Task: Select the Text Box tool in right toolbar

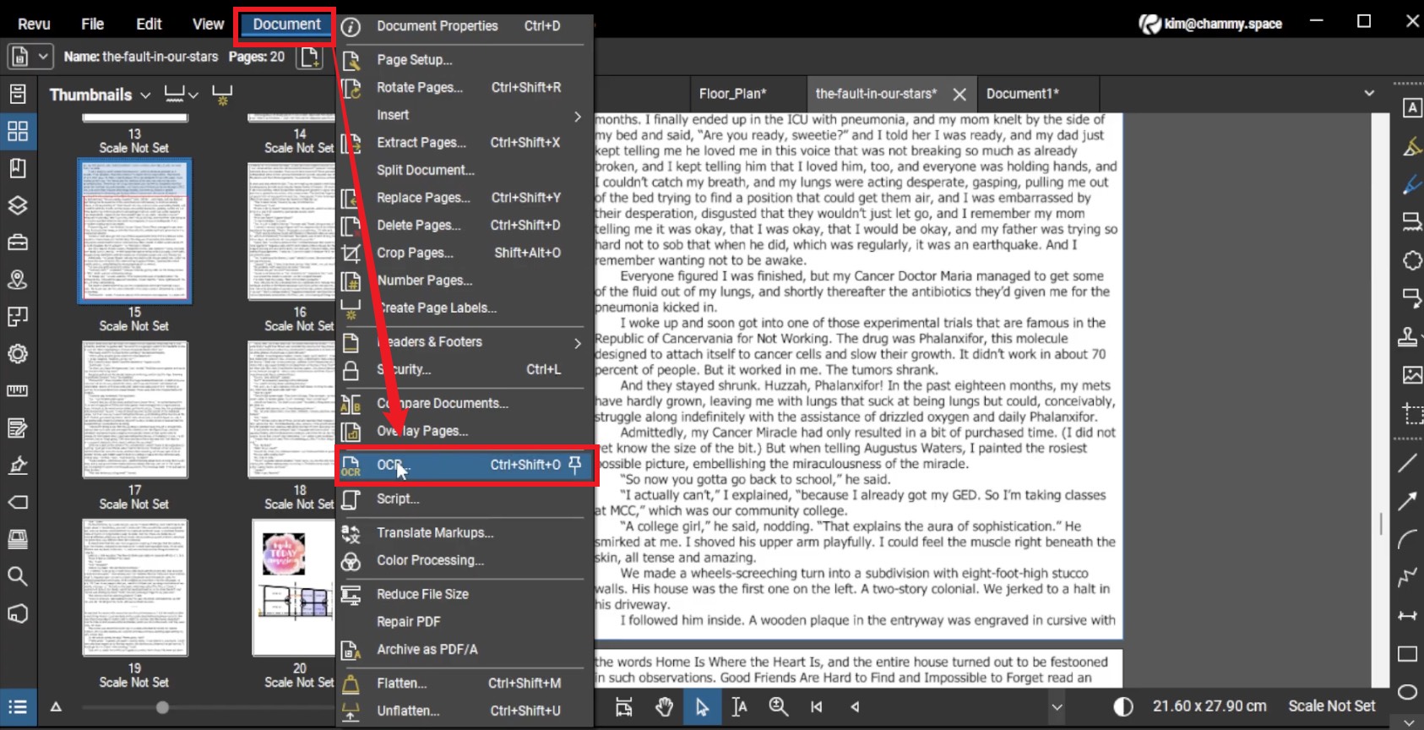Action: [1411, 107]
